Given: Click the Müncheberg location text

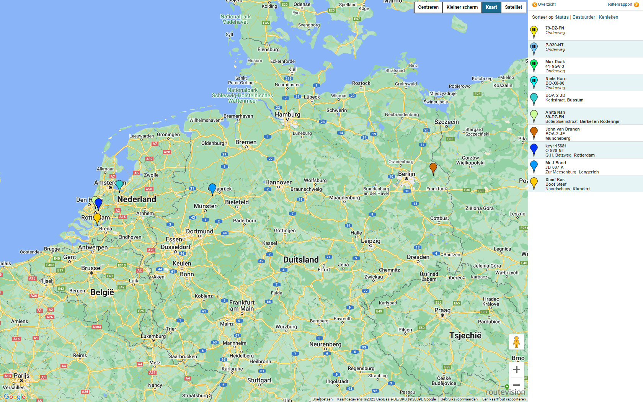Looking at the screenshot, I should pyautogui.click(x=558, y=139).
